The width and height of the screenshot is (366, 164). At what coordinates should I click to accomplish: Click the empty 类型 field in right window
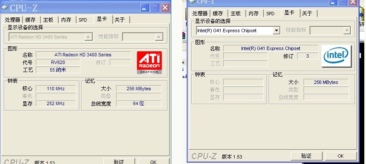(x=326, y=89)
